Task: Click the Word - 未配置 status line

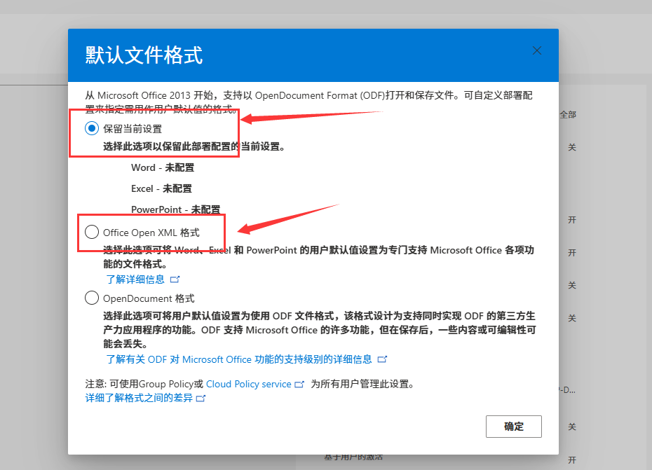Action: pyautogui.click(x=163, y=167)
